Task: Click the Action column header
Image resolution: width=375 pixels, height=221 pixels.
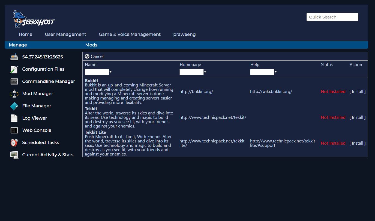Action: (x=356, y=65)
